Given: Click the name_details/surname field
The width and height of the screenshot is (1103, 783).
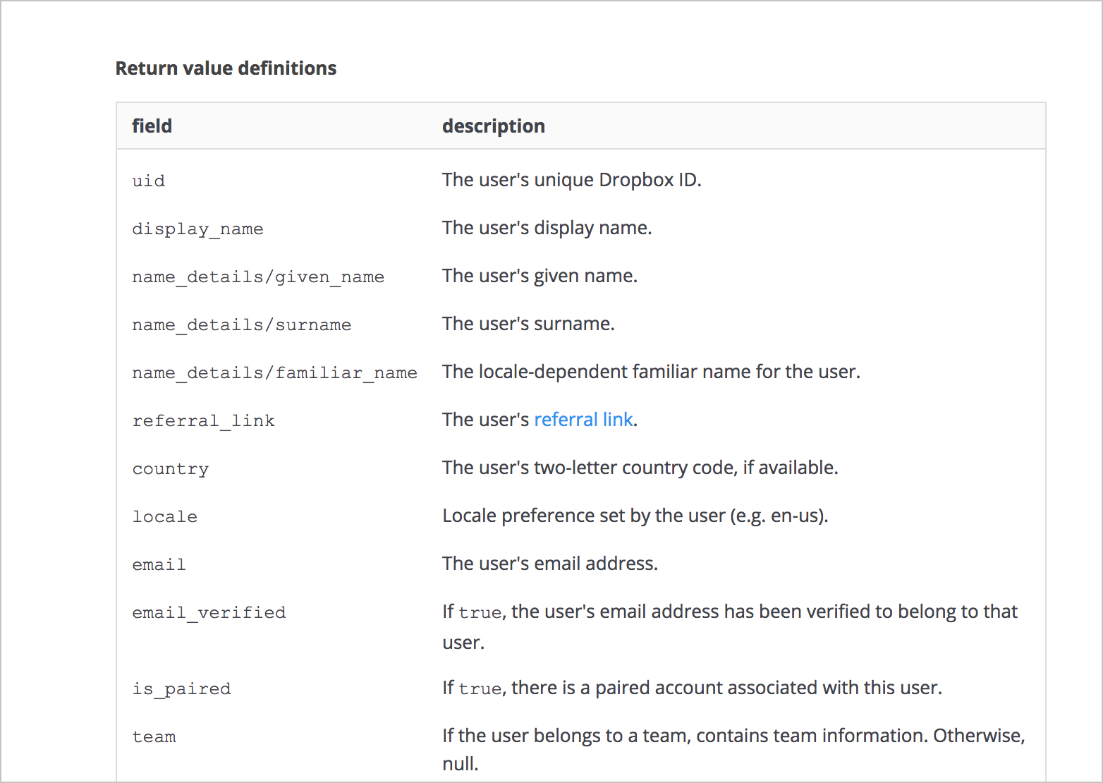Looking at the screenshot, I should [x=241, y=325].
